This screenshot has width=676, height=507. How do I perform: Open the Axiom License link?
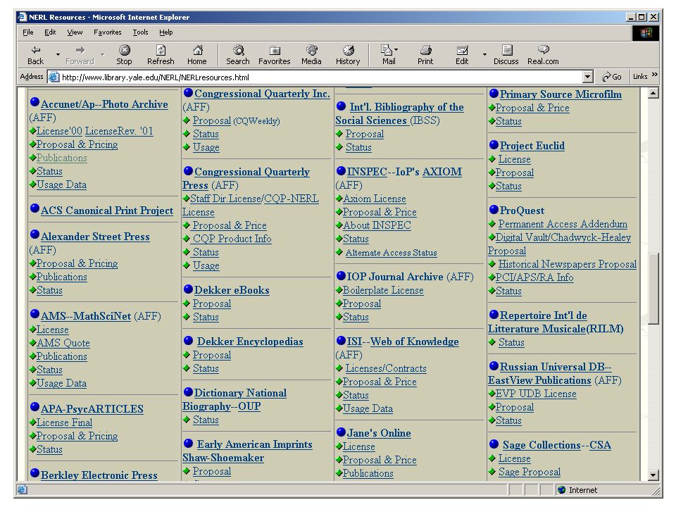point(375,199)
